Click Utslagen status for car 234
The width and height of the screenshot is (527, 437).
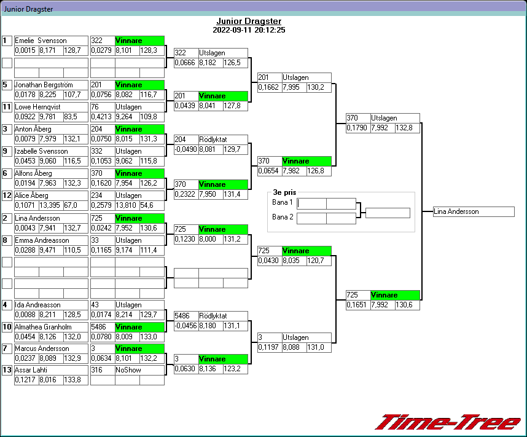(x=139, y=195)
